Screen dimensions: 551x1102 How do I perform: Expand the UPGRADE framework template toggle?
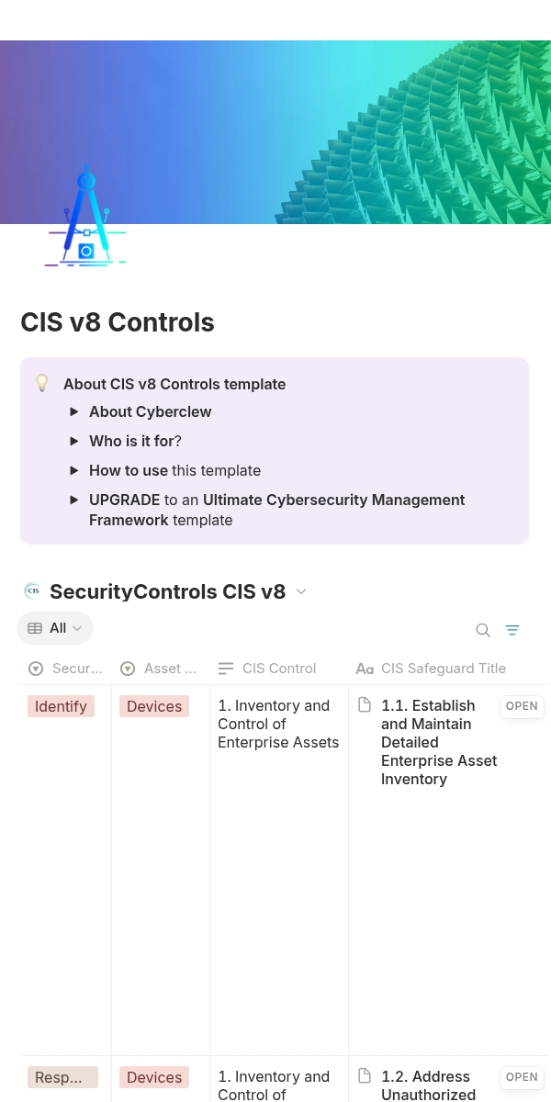[74, 500]
